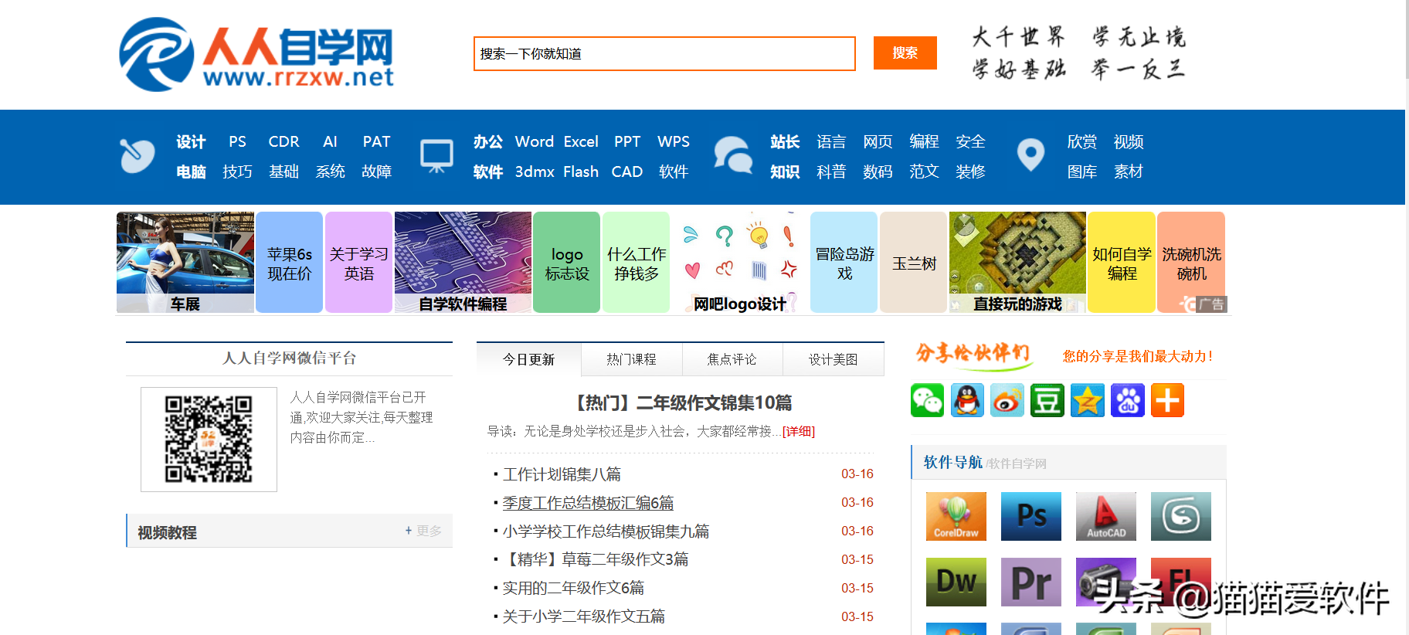This screenshot has height=635, width=1409.
Task: Open the Photoshop Ps icon
Action: (1031, 516)
